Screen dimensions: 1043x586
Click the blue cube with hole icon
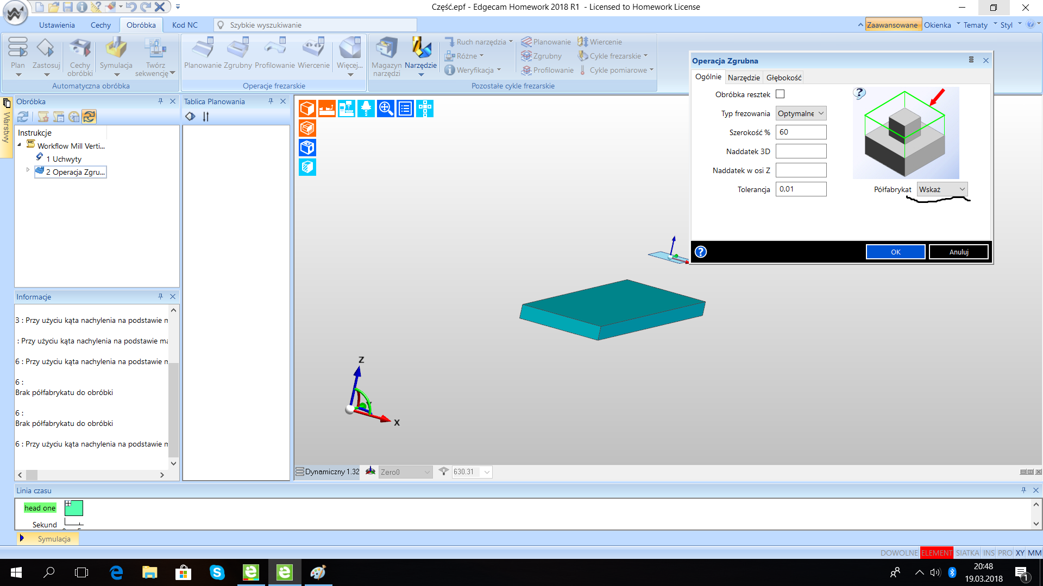coord(307,148)
